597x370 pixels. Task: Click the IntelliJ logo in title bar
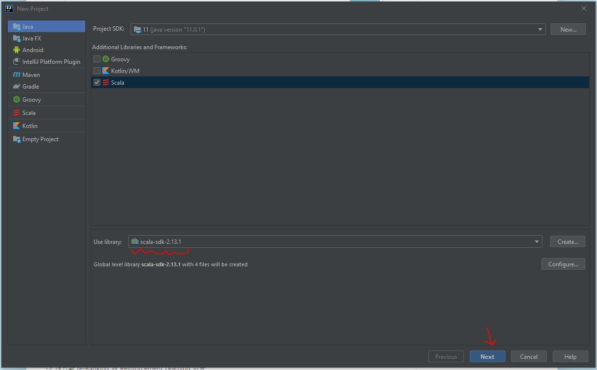tap(9, 8)
